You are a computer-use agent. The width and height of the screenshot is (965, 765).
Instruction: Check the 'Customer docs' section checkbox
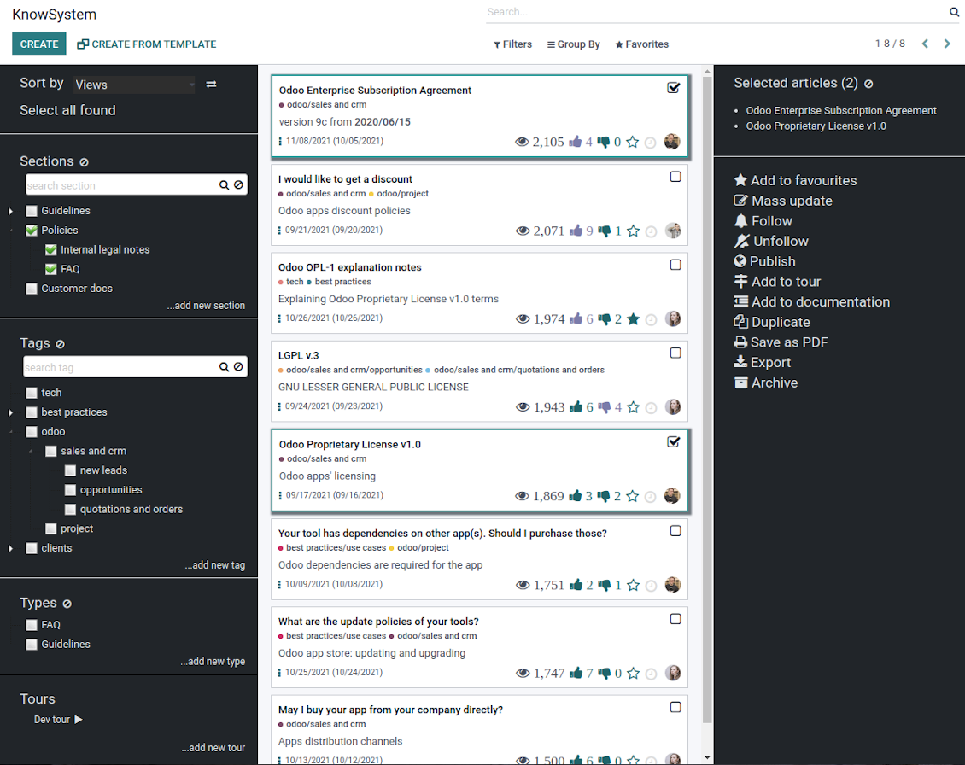[32, 289]
